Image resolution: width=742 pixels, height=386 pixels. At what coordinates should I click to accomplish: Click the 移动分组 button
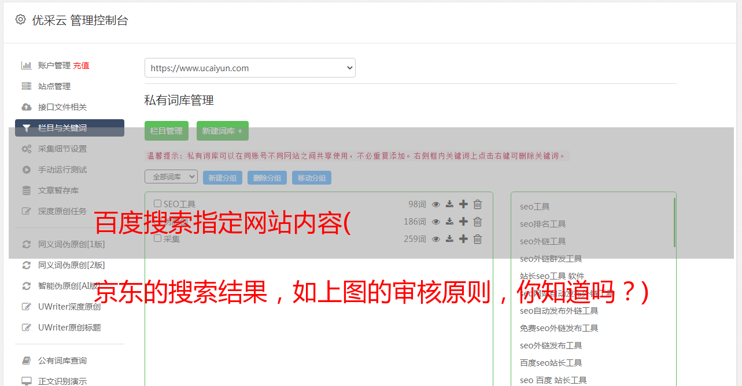pos(312,178)
